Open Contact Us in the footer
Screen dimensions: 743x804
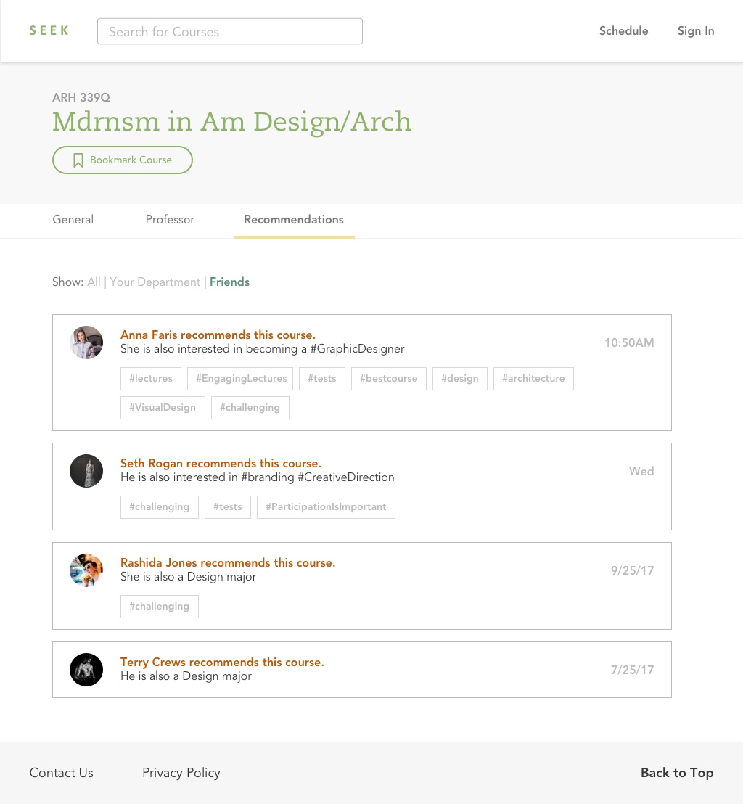(x=62, y=773)
